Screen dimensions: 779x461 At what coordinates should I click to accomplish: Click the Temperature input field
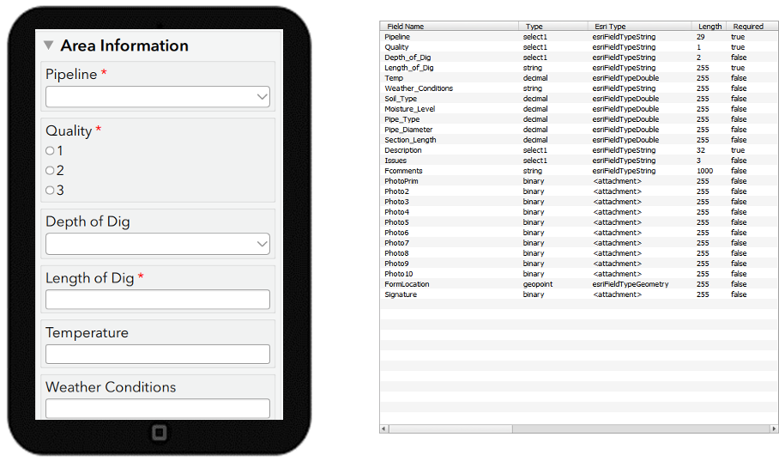tap(158, 354)
